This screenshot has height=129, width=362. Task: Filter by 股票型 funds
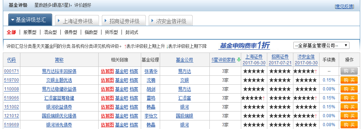pyautogui.click(x=30, y=32)
